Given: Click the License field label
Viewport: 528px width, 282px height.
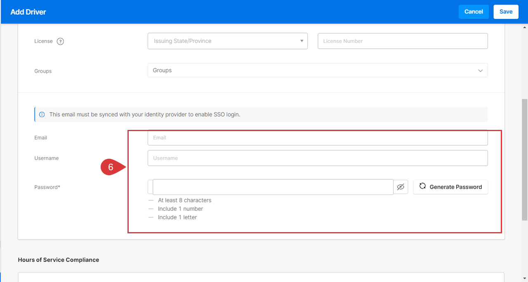Looking at the screenshot, I should click(43, 41).
